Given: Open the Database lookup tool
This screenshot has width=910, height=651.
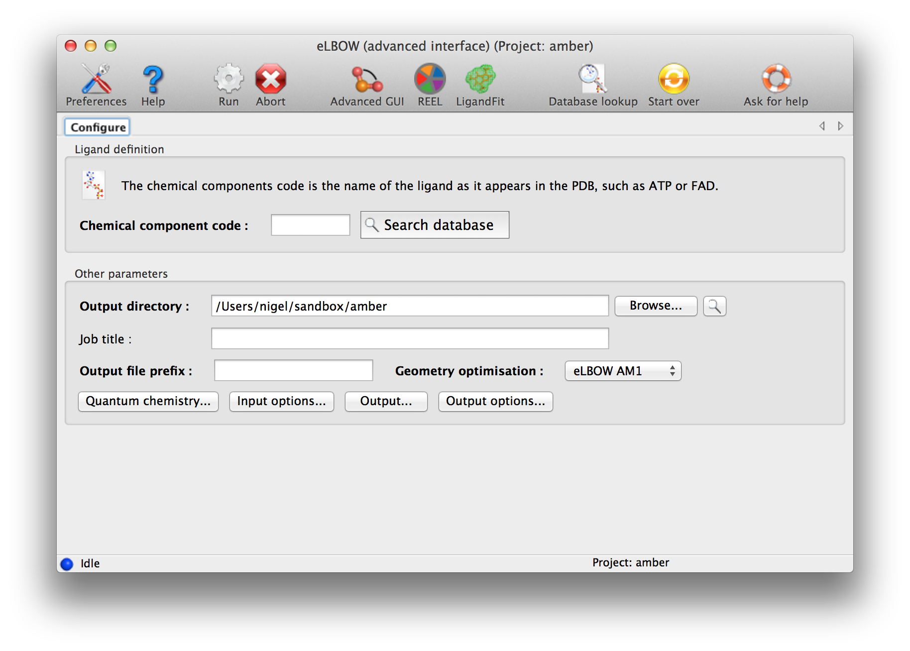Looking at the screenshot, I should pyautogui.click(x=592, y=80).
